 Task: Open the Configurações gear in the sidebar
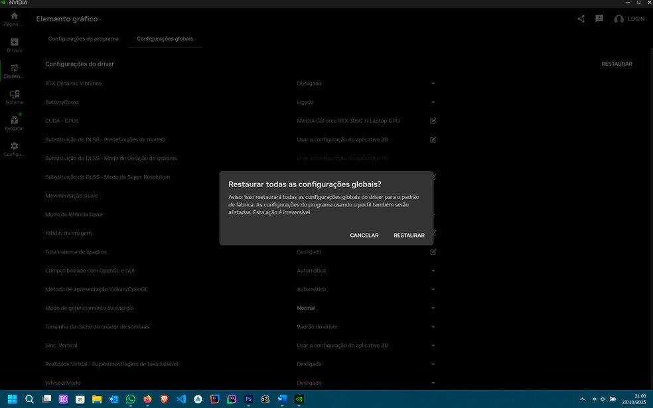click(x=14, y=149)
